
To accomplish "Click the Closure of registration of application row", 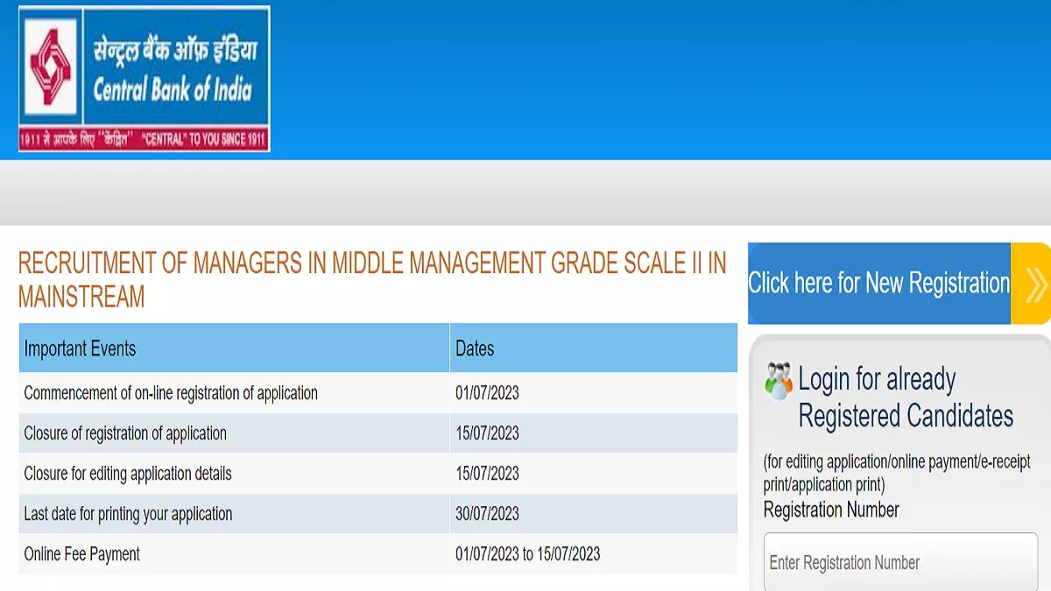I will 125,433.
